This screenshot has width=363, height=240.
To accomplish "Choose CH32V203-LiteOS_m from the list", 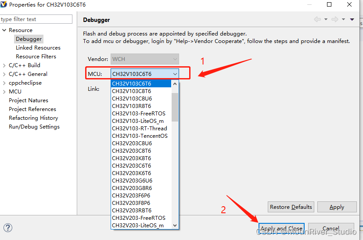I will click(141, 226).
